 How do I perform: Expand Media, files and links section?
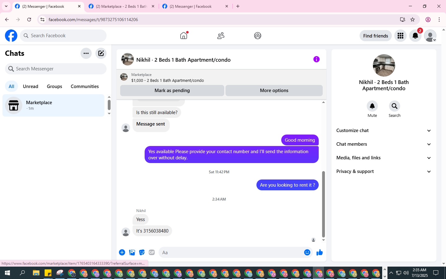tap(384, 158)
